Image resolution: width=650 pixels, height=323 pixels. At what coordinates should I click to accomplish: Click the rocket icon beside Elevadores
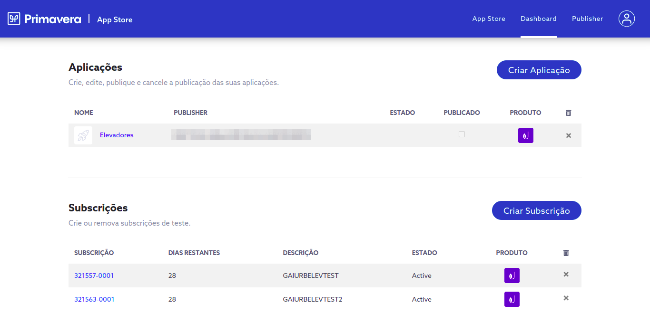pos(83,135)
